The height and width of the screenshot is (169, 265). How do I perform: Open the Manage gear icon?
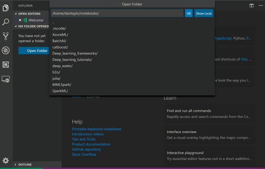(x=6, y=161)
